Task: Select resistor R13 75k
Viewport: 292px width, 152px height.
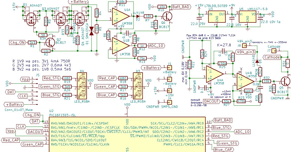Action: tap(142, 58)
